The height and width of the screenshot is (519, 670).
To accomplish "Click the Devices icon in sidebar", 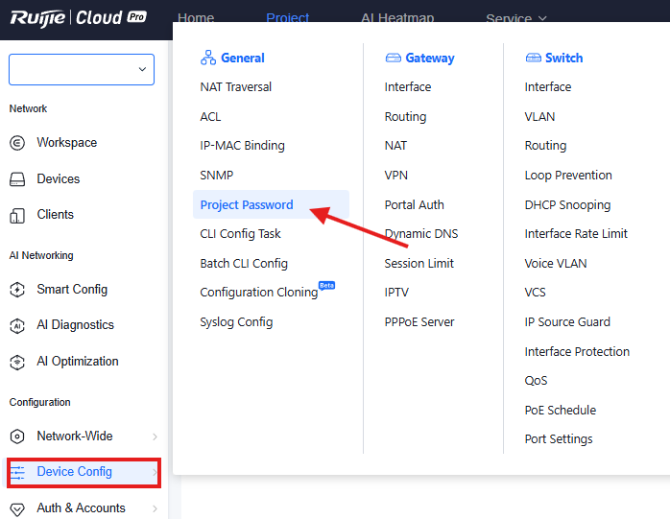I will click(x=17, y=179).
